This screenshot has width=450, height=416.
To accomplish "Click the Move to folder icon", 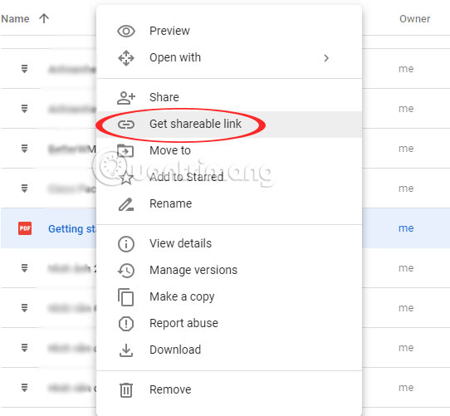I will pos(125,151).
